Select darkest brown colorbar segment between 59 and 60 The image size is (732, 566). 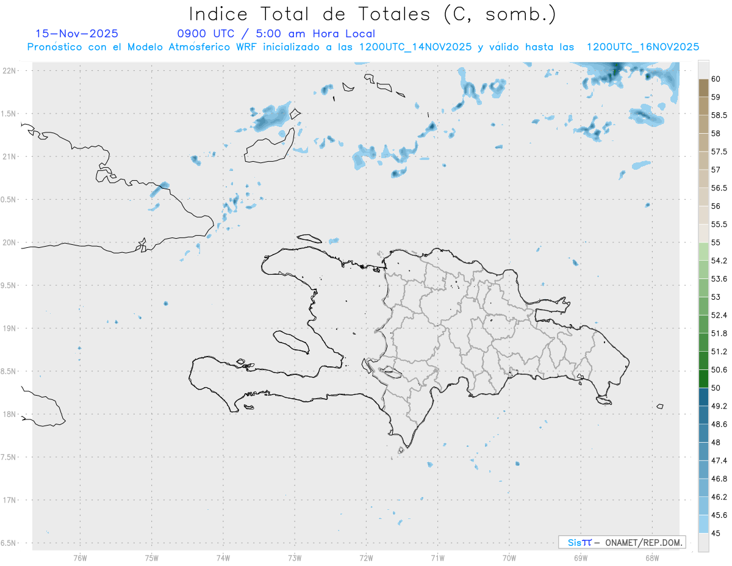coord(703,88)
